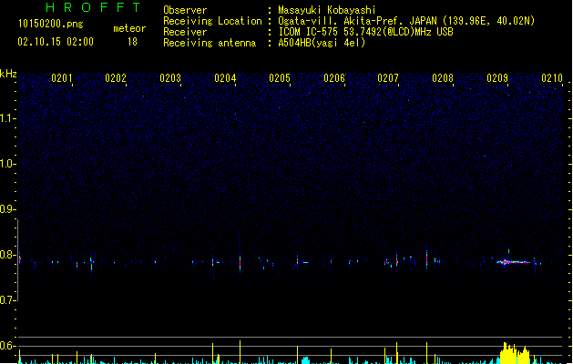Click the 0202 time marker
The height and width of the screenshot is (364, 573).
pos(116,78)
